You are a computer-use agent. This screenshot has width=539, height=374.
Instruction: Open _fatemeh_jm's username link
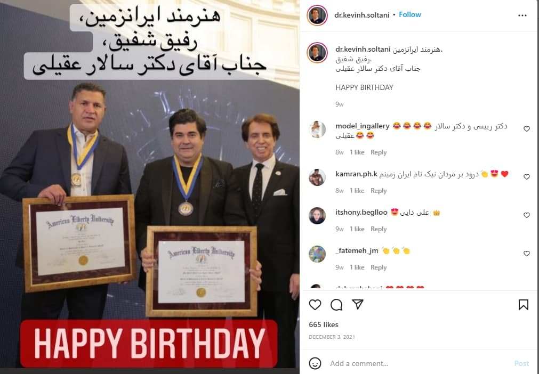pos(357,251)
